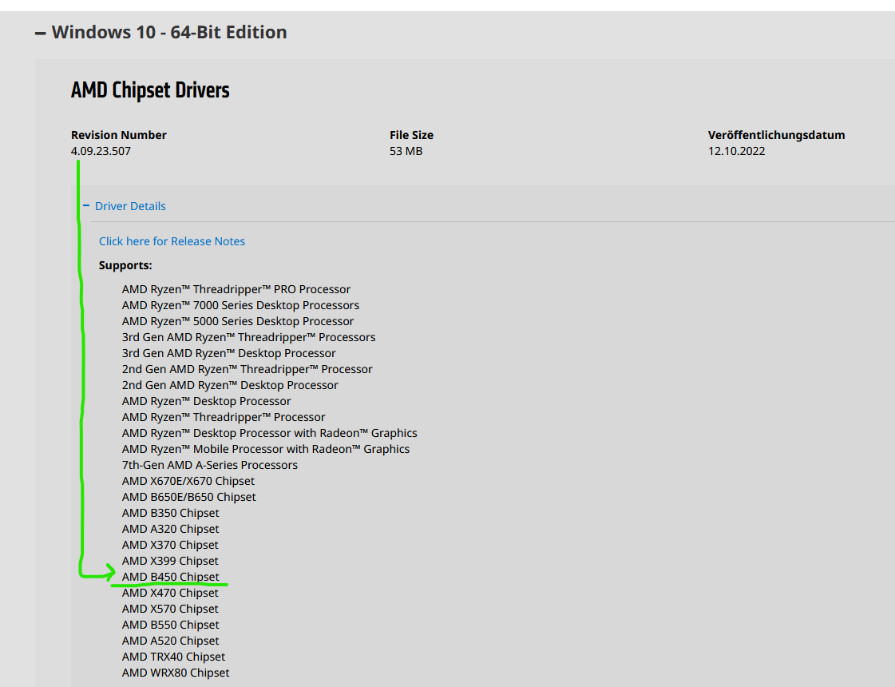Viewport: 895px width, 687px height.
Task: Select AMD X470 Chipset entry
Action: tap(170, 594)
